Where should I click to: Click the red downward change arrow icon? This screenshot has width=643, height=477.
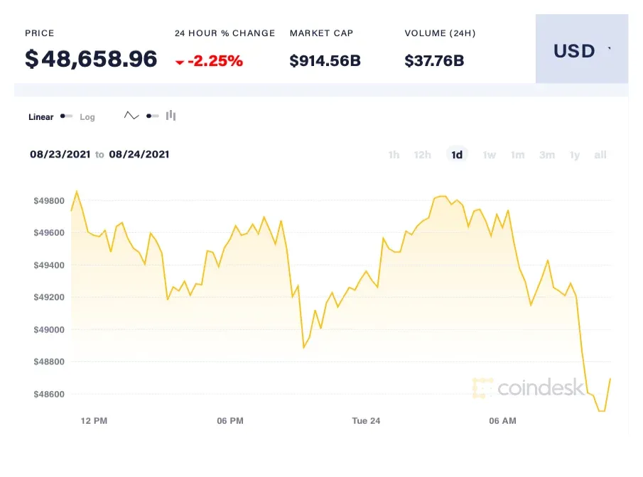(181, 61)
